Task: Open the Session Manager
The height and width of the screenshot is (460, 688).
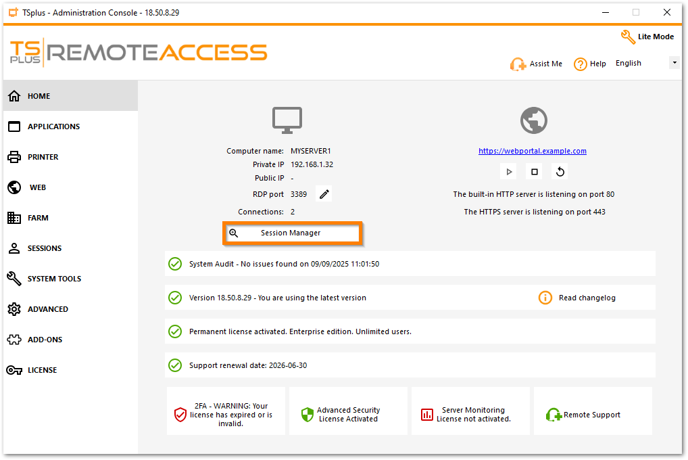Action: click(293, 233)
